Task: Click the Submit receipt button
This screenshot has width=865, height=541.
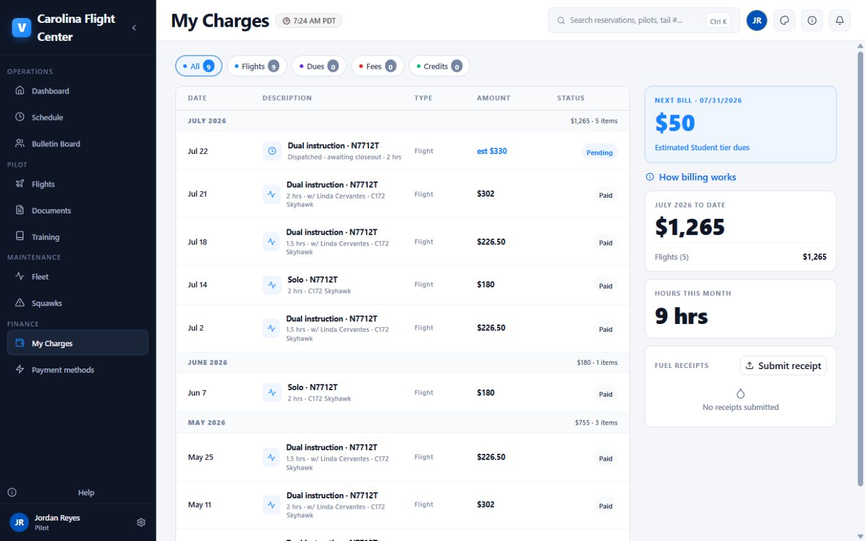Action: [x=783, y=365]
